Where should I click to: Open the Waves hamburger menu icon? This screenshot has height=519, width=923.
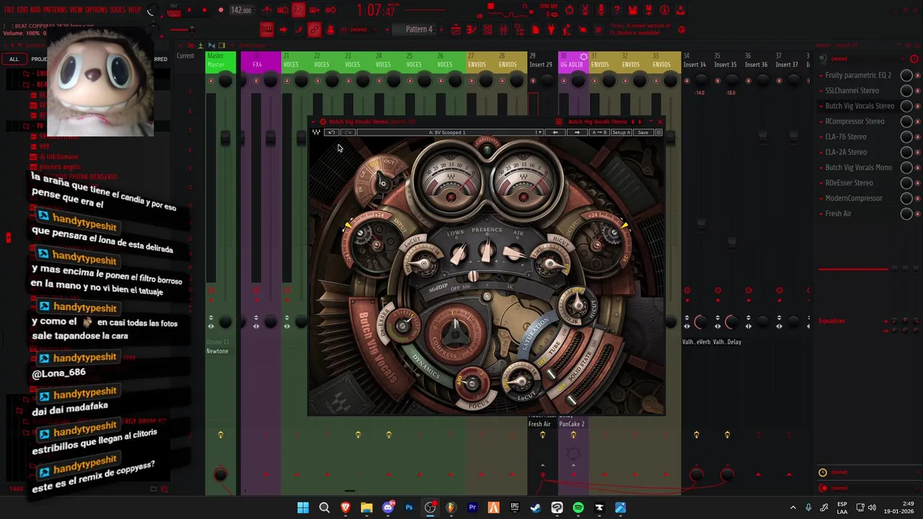pos(658,133)
